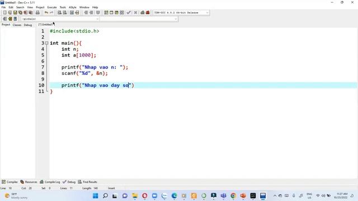Viewport: 358px width, 201px height.
Task: Open the AStyle menu
Action: tap(72, 7)
